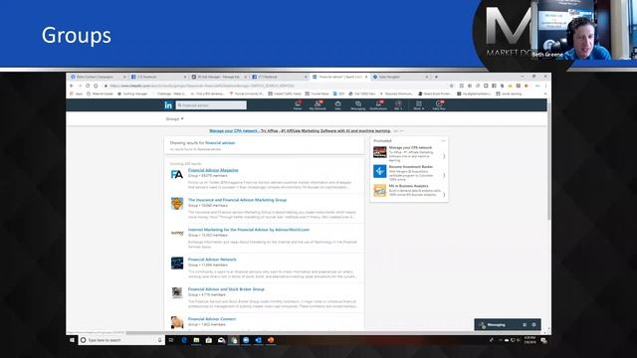Click the LinkedIn logo icon
This screenshot has width=637, height=358.
tap(168, 105)
